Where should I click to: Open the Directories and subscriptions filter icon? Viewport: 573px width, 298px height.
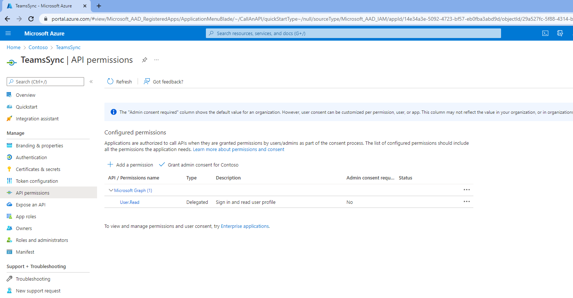[x=560, y=33]
